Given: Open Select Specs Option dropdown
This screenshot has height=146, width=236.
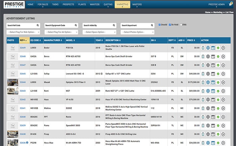Looking at the screenshot, I should pyautogui.click(x=99, y=32).
